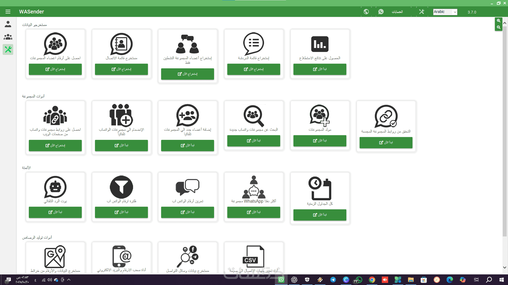Start the group link verification tool button

tap(386, 142)
